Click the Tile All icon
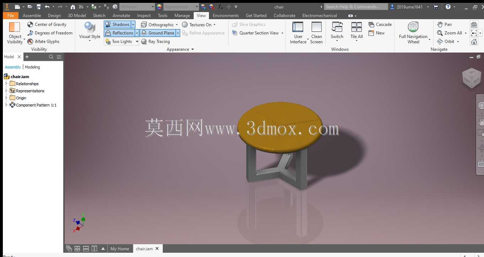This screenshot has height=257, width=484. (x=356, y=27)
